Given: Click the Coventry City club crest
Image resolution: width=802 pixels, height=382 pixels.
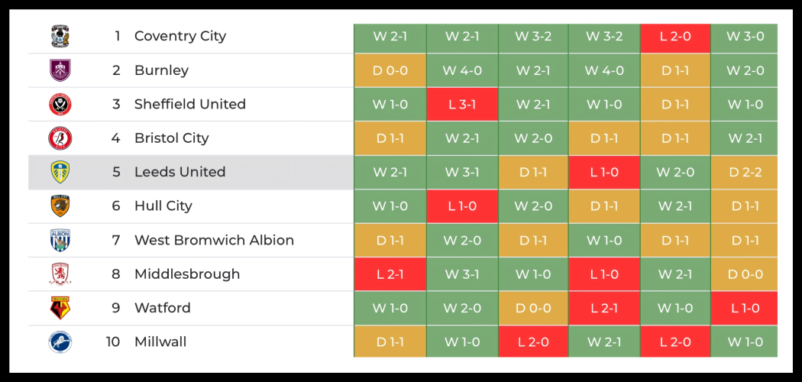Looking at the screenshot, I should click(x=60, y=36).
